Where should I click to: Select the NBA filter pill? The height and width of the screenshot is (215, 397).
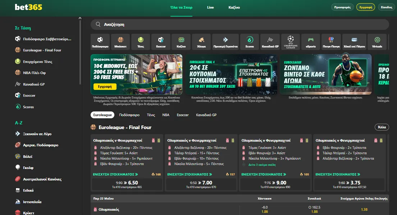(x=166, y=115)
